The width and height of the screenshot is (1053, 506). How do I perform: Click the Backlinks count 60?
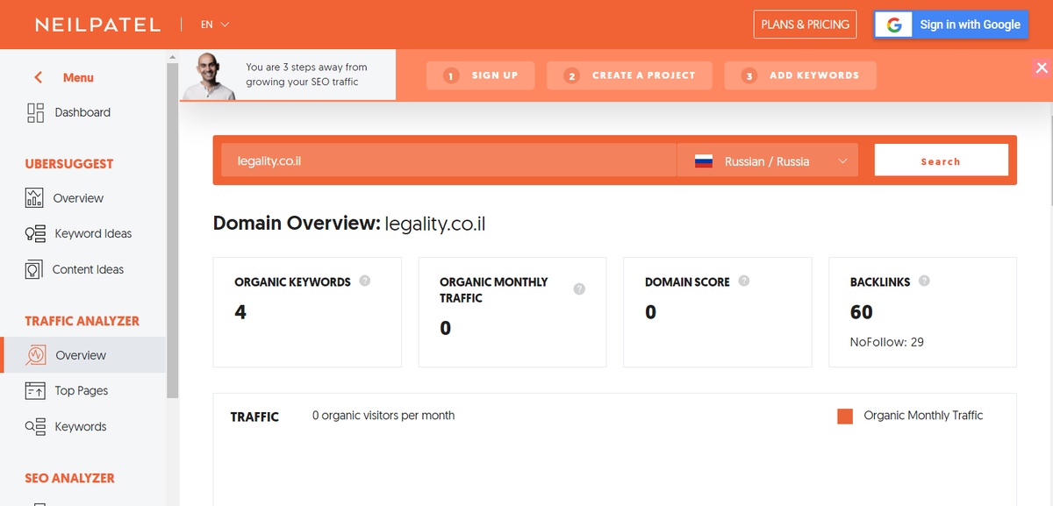tap(861, 312)
